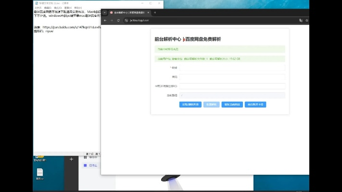Viewport: 342px width, 192px height.
Task: Reload the jx.ttna.top page
Action: point(118,21)
